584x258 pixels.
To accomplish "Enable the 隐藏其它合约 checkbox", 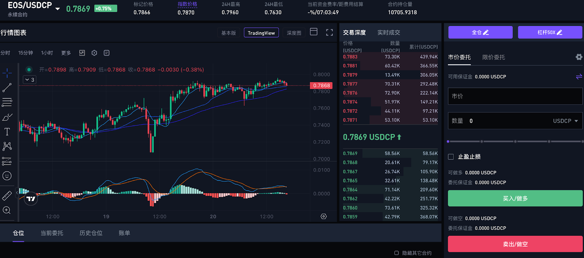I will (x=396, y=253).
